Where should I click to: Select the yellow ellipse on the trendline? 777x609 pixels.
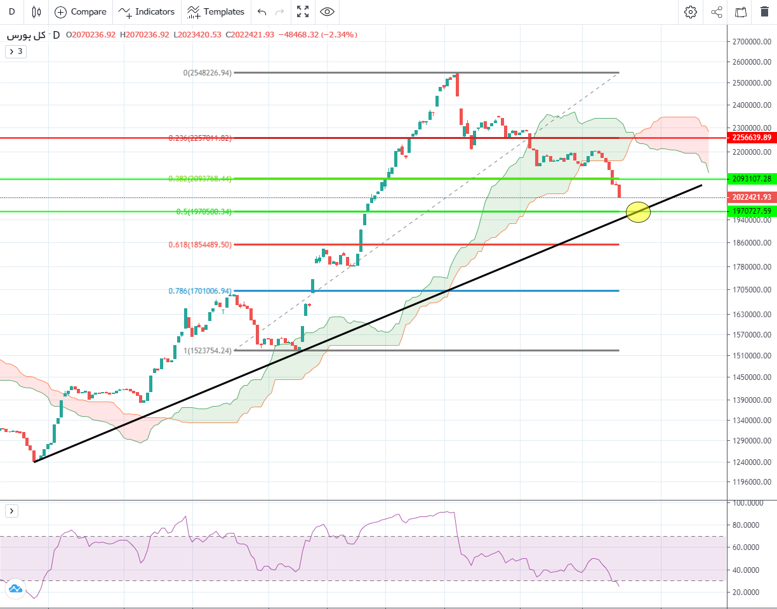point(638,212)
